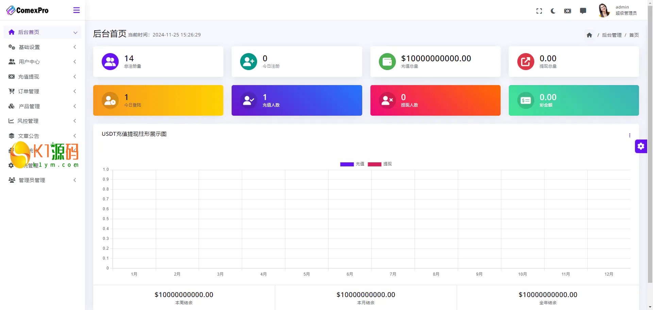The width and height of the screenshot is (653, 310).
Task: Click the breadcrumb home icon
Action: (589, 35)
